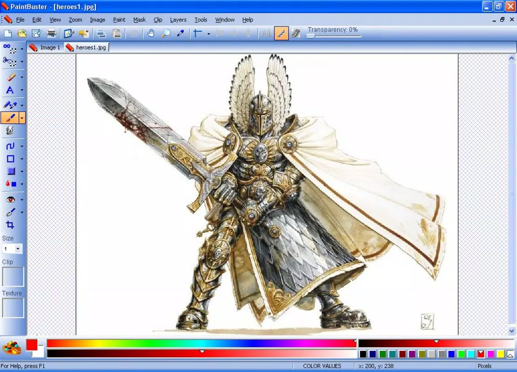Expand the scissors tool dropdown arrow
This screenshot has height=372, width=517.
[22, 62]
